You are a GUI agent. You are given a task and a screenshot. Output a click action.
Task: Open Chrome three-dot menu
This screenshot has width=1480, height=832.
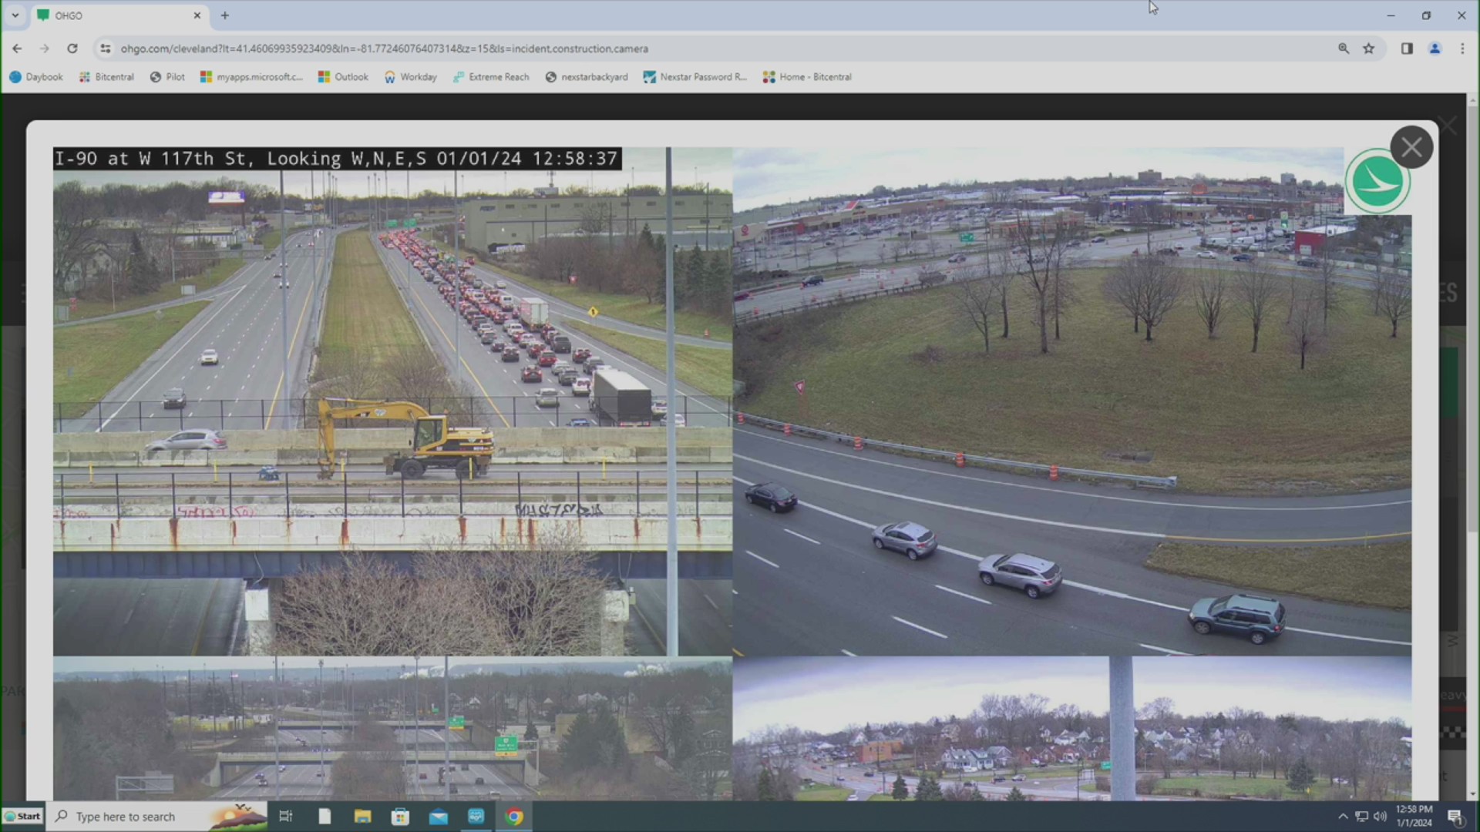click(1462, 49)
